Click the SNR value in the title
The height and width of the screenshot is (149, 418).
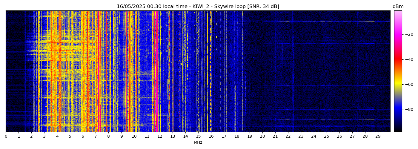[x=263, y=7]
